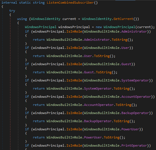156x150 pixels.
Task: Click the lowercase windowsPrincipal variable being declared
Action: pos(74,27)
